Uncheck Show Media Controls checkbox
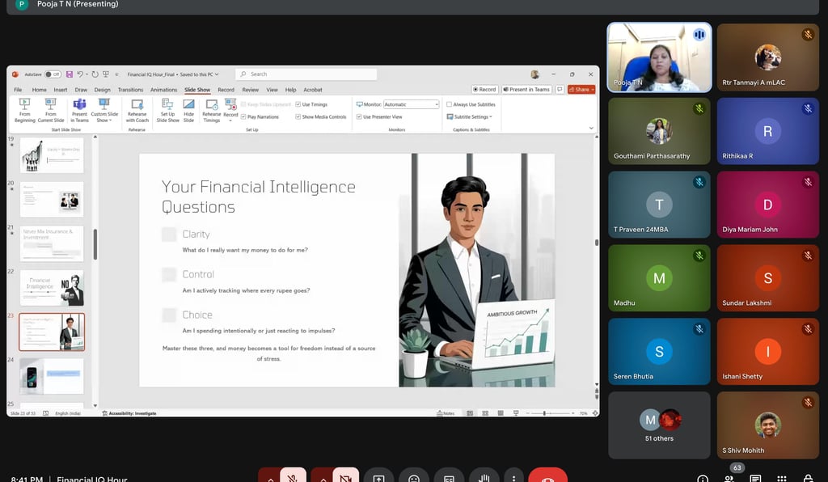Viewport: 828px width, 482px height. (298, 116)
